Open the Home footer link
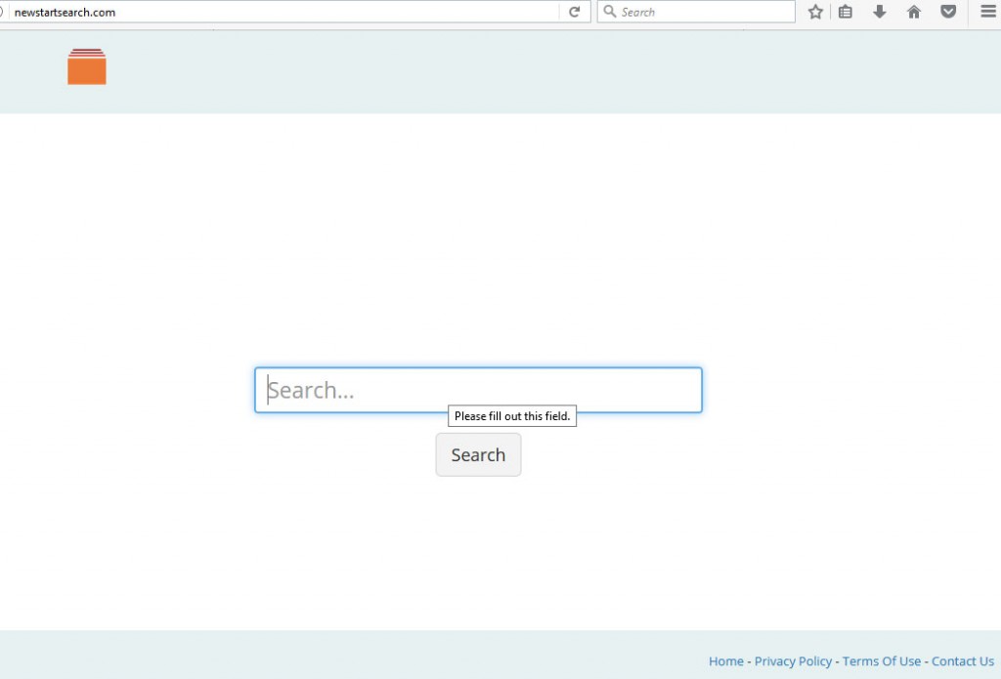Image resolution: width=1001 pixels, height=679 pixels. pyautogui.click(x=726, y=661)
